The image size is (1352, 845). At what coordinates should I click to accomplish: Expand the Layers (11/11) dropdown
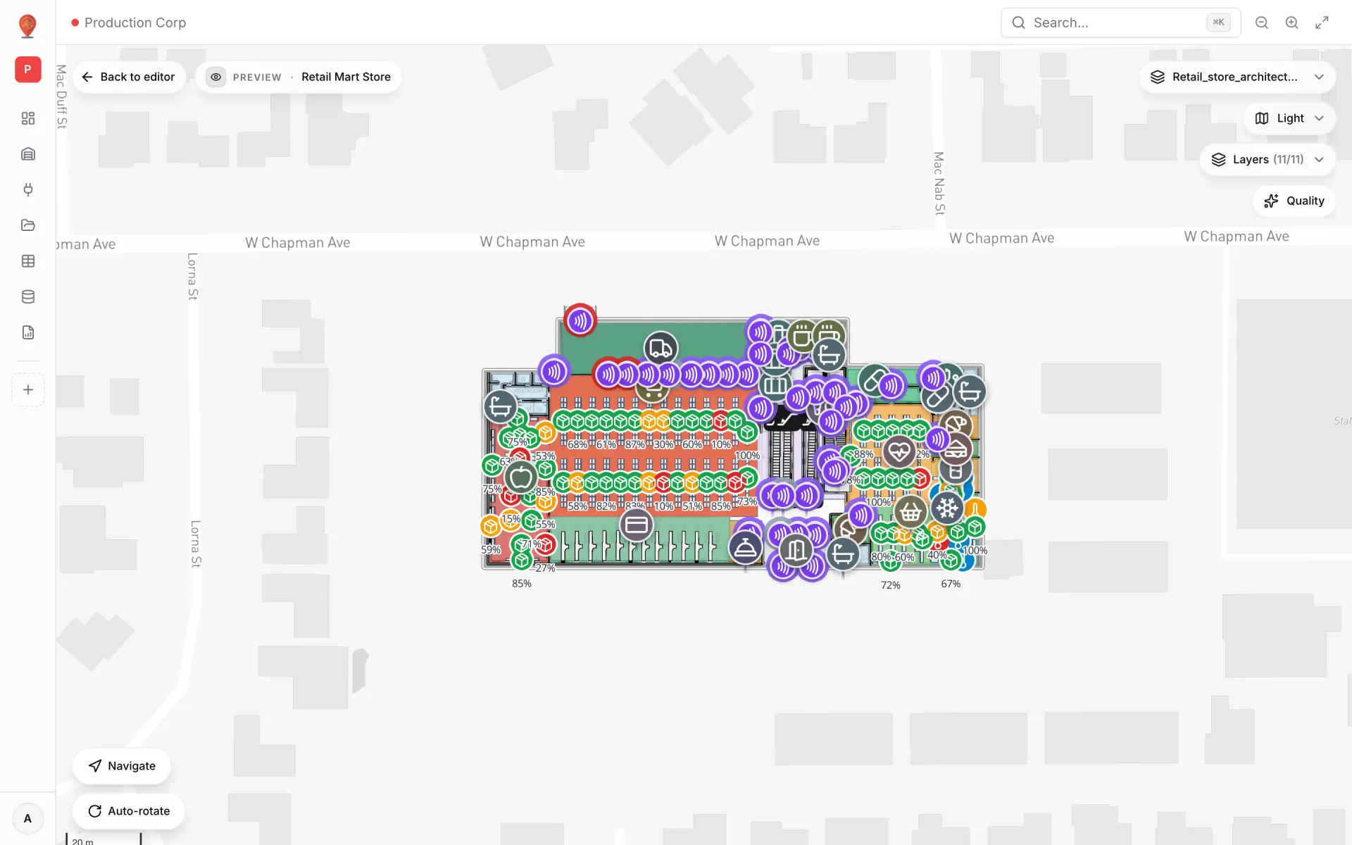tap(1267, 159)
